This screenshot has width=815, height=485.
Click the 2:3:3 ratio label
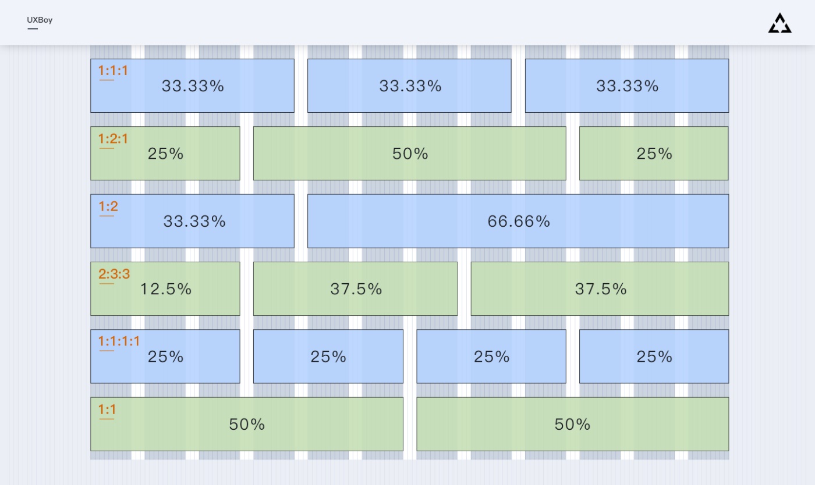(x=114, y=274)
